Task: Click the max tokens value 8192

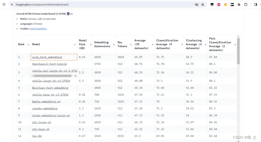Action: tap(121, 136)
